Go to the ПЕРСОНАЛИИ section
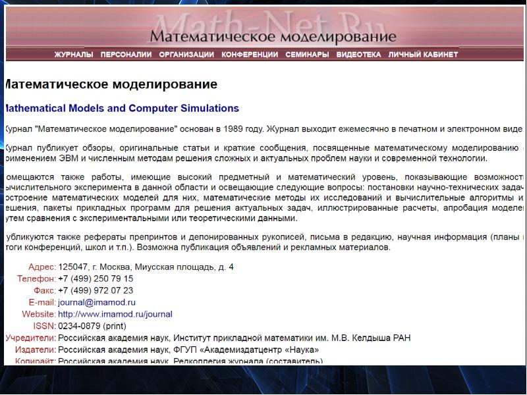This screenshot has height=395, width=527. point(126,55)
